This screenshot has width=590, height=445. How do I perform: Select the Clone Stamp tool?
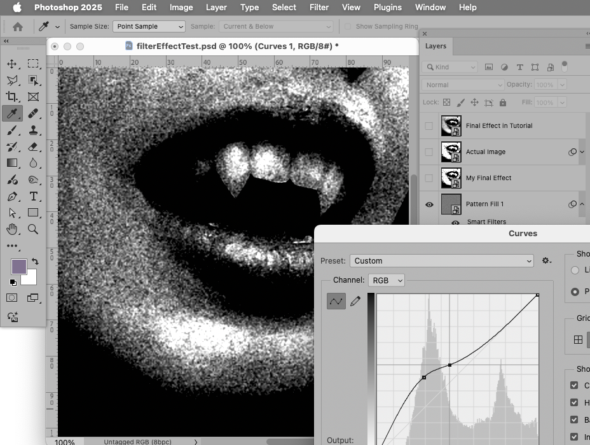point(32,130)
